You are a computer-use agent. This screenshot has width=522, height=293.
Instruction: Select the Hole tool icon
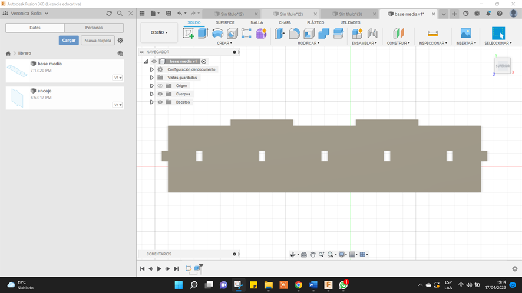[x=232, y=34]
